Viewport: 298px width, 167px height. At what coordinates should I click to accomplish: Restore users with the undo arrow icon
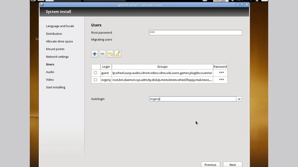[110, 54]
